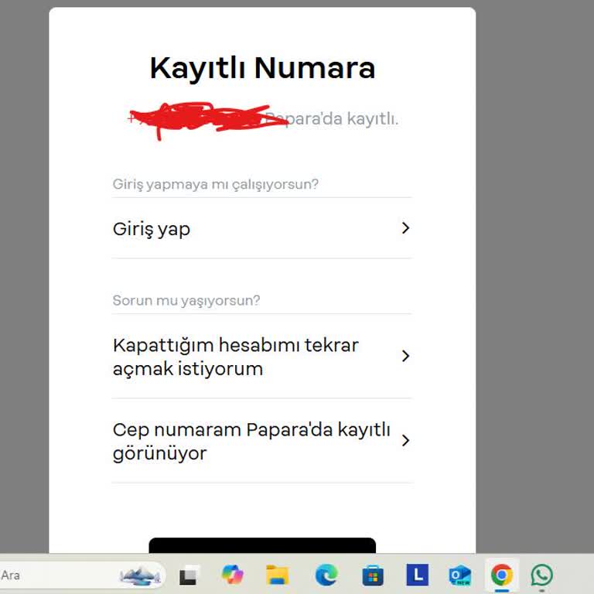Switch to Google Chrome in taskbar
This screenshot has height=594, width=594.
point(501,575)
